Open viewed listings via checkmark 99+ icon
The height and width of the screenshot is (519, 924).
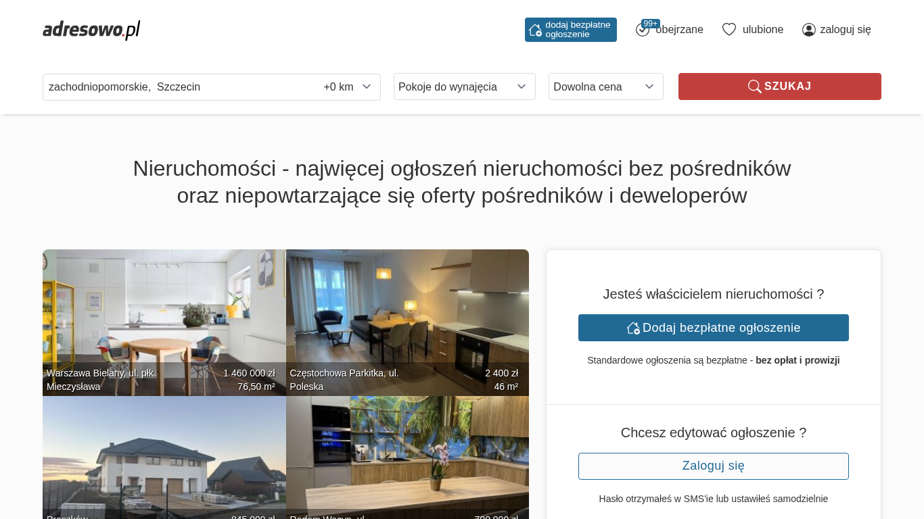coord(643,30)
